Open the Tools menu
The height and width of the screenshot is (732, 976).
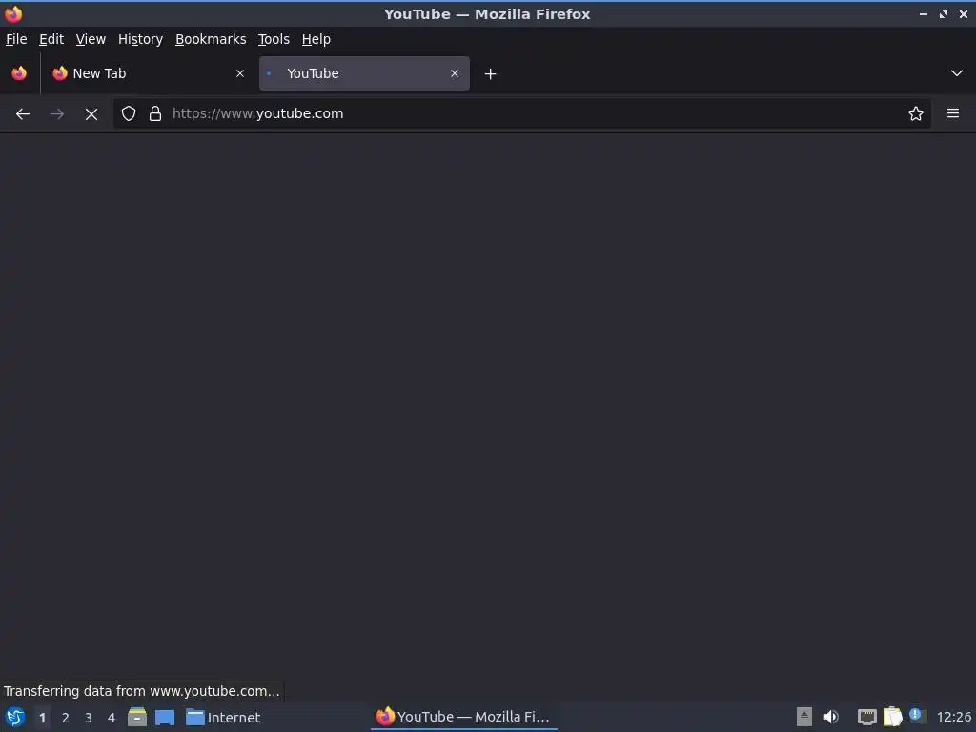click(274, 39)
